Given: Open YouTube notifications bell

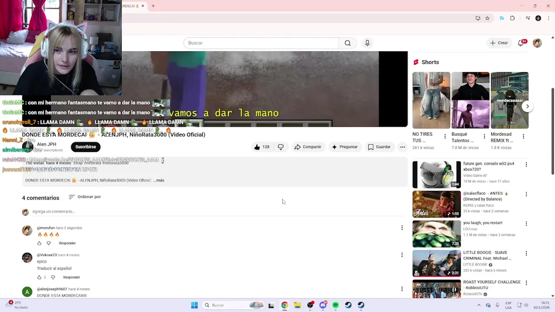Looking at the screenshot, I should [x=521, y=43].
